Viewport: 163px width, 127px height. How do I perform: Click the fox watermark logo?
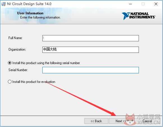click(x=130, y=119)
